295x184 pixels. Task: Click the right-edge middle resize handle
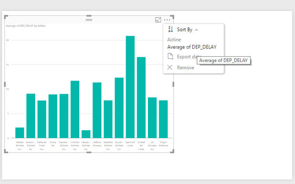click(173, 84)
